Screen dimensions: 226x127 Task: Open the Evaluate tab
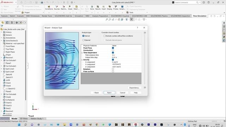(x=20, y=16)
